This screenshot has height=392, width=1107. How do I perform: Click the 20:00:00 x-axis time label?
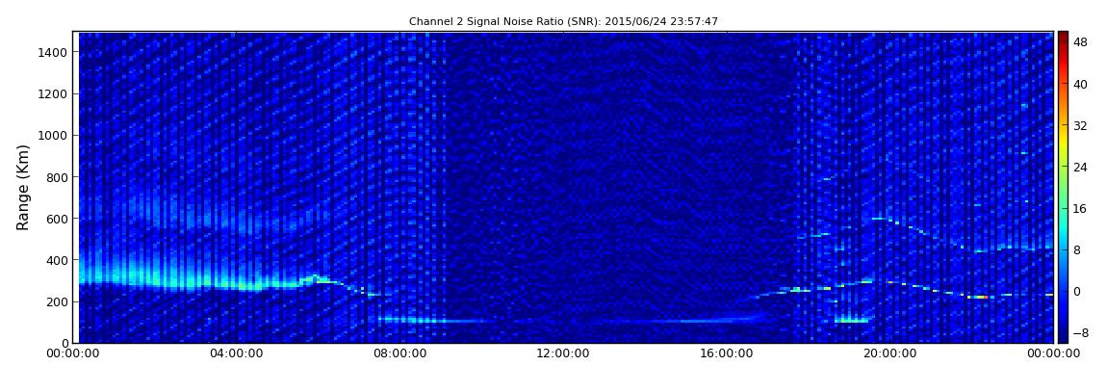click(x=888, y=353)
